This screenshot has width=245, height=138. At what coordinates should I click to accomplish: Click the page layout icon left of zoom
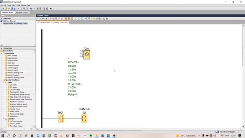click(x=82, y=19)
